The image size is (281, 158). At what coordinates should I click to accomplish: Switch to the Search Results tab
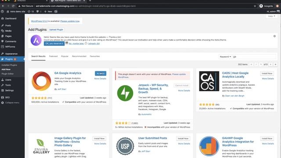coord(38,56)
